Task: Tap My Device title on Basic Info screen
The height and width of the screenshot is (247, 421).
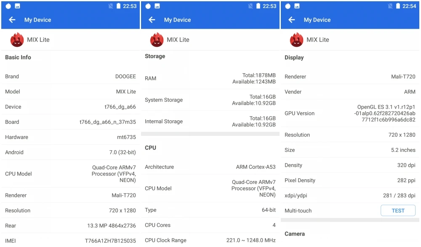Action: [37, 20]
